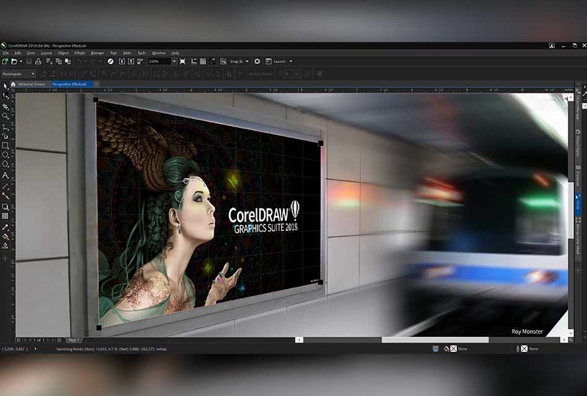
Task: Select the Crop tool
Action: [5, 106]
